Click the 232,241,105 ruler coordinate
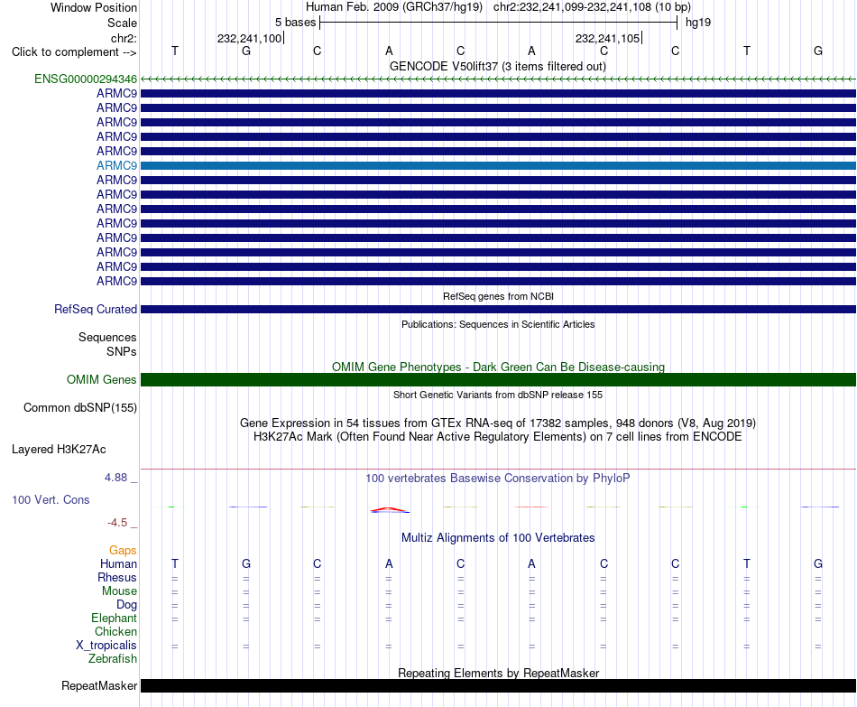857x707 pixels. tap(607, 38)
